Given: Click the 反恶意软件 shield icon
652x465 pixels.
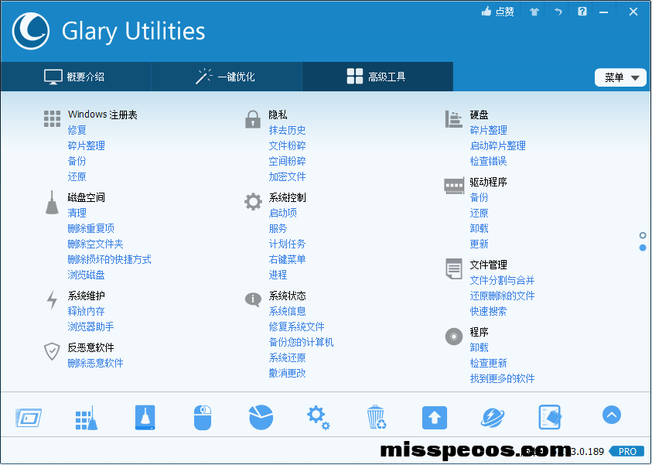Looking at the screenshot, I should click(x=52, y=351).
